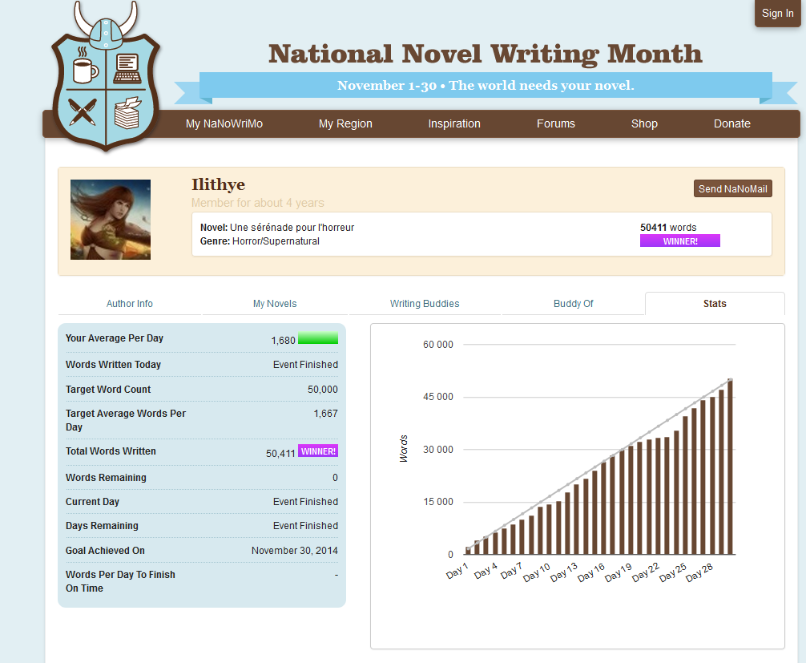Go to the Inspiration section
The width and height of the screenshot is (806, 663).
coord(454,123)
